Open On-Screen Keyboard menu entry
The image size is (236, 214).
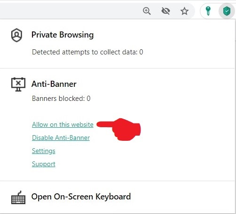click(x=81, y=197)
